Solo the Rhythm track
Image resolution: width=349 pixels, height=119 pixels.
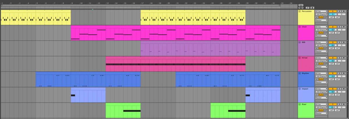[x=339, y=73]
